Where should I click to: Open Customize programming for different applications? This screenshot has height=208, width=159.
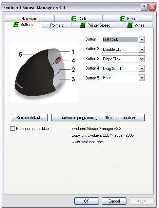[x=98, y=118]
